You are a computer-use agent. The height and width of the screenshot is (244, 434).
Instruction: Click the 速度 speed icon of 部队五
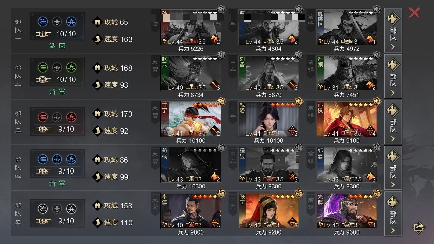pyautogui.click(x=98, y=222)
